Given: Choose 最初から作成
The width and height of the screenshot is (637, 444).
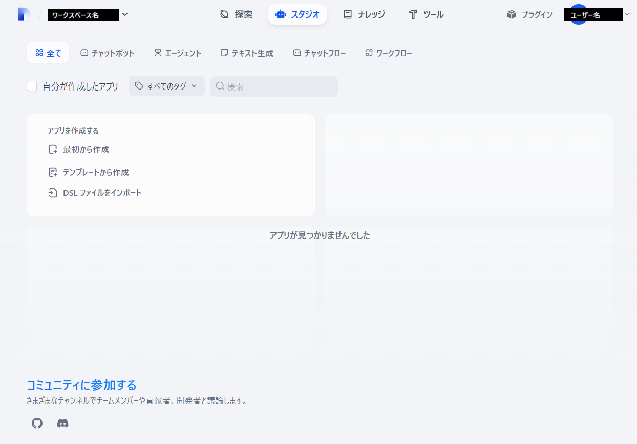Looking at the screenshot, I should [x=78, y=149].
